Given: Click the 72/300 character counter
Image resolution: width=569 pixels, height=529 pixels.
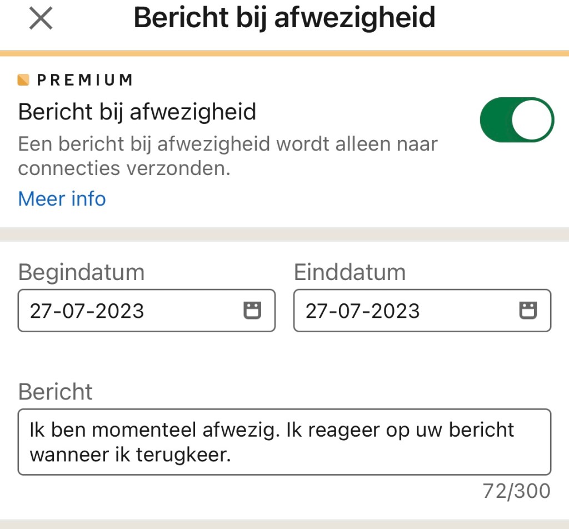Looking at the screenshot, I should point(516,491).
